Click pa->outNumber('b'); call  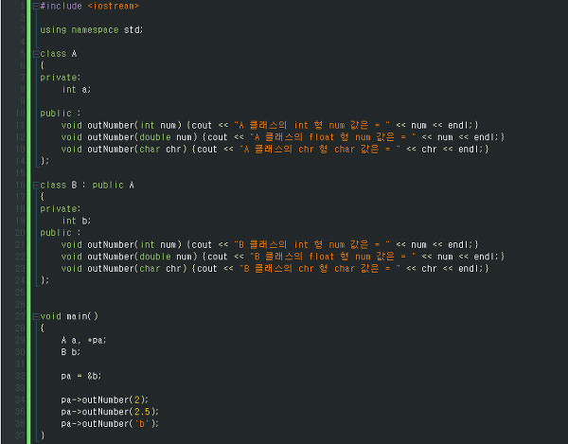[x=110, y=424]
